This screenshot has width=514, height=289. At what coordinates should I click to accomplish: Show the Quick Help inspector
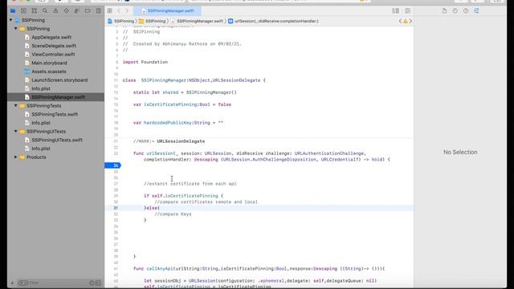466,10
